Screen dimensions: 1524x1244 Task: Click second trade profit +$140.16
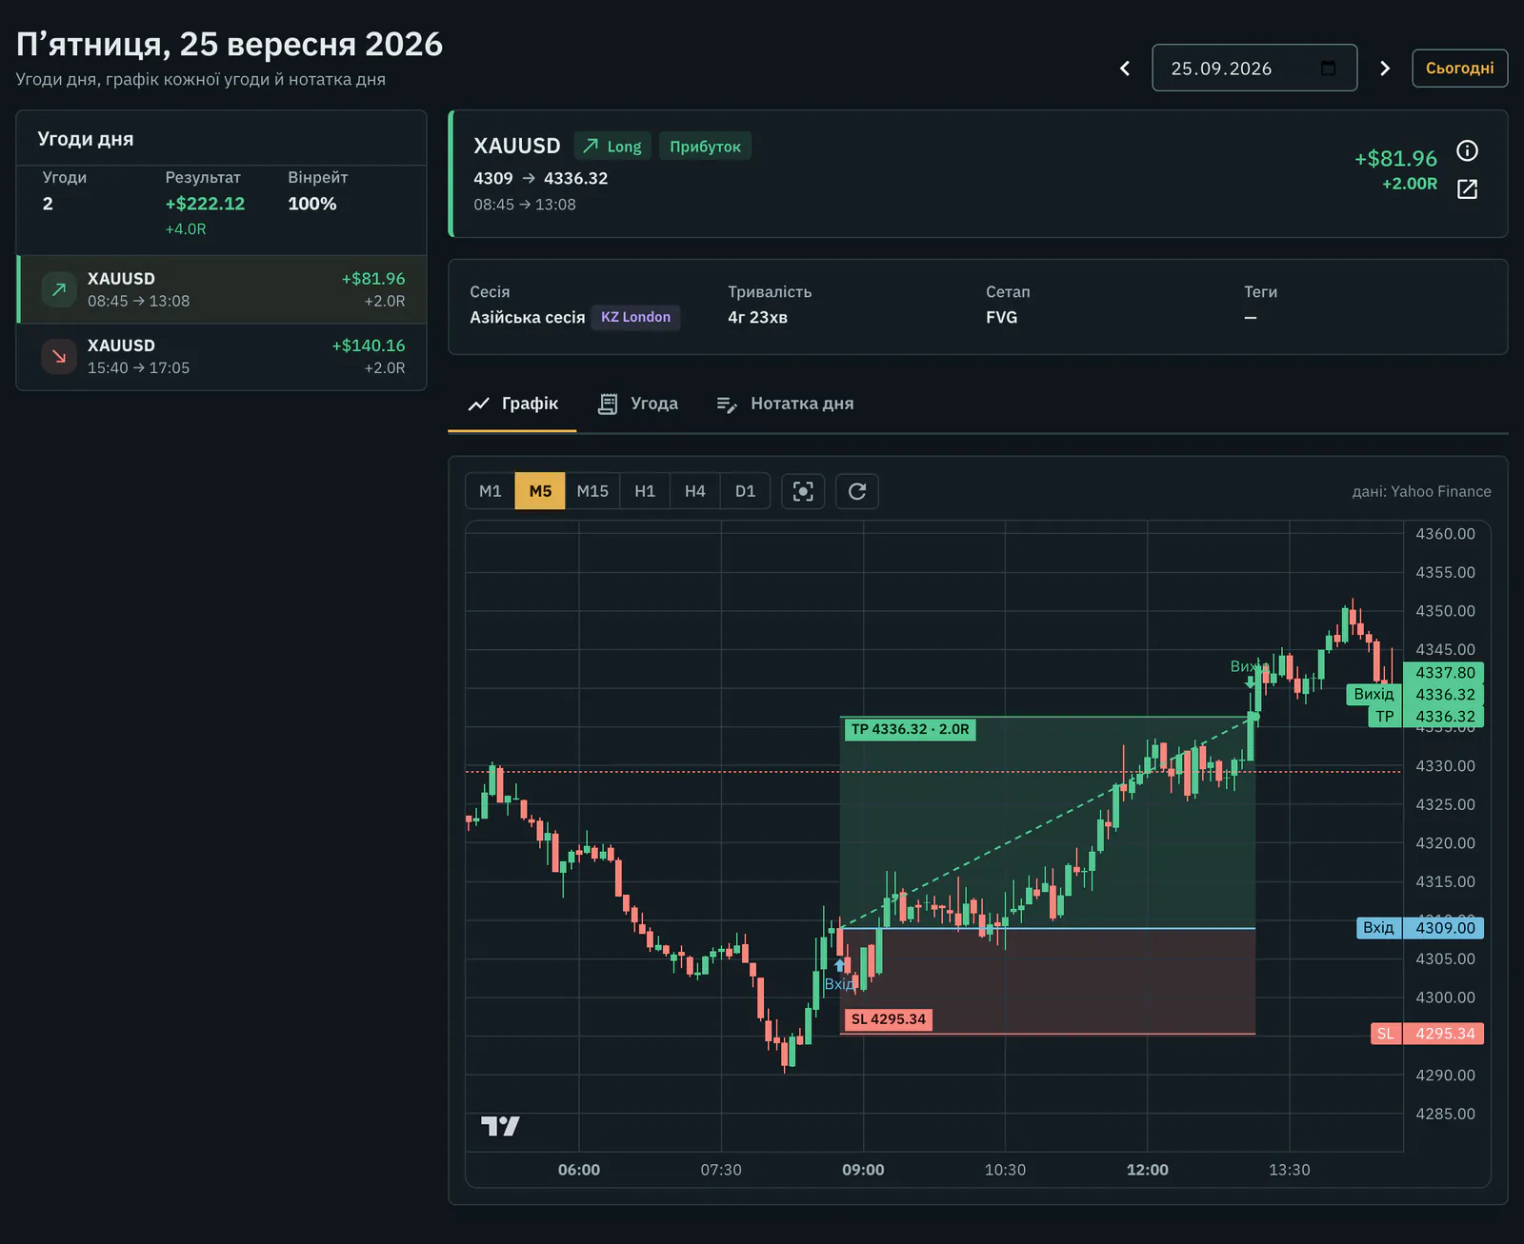tap(368, 346)
